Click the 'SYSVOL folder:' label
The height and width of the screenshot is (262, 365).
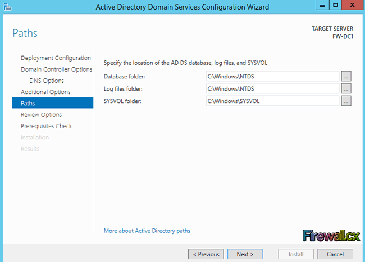click(x=122, y=101)
